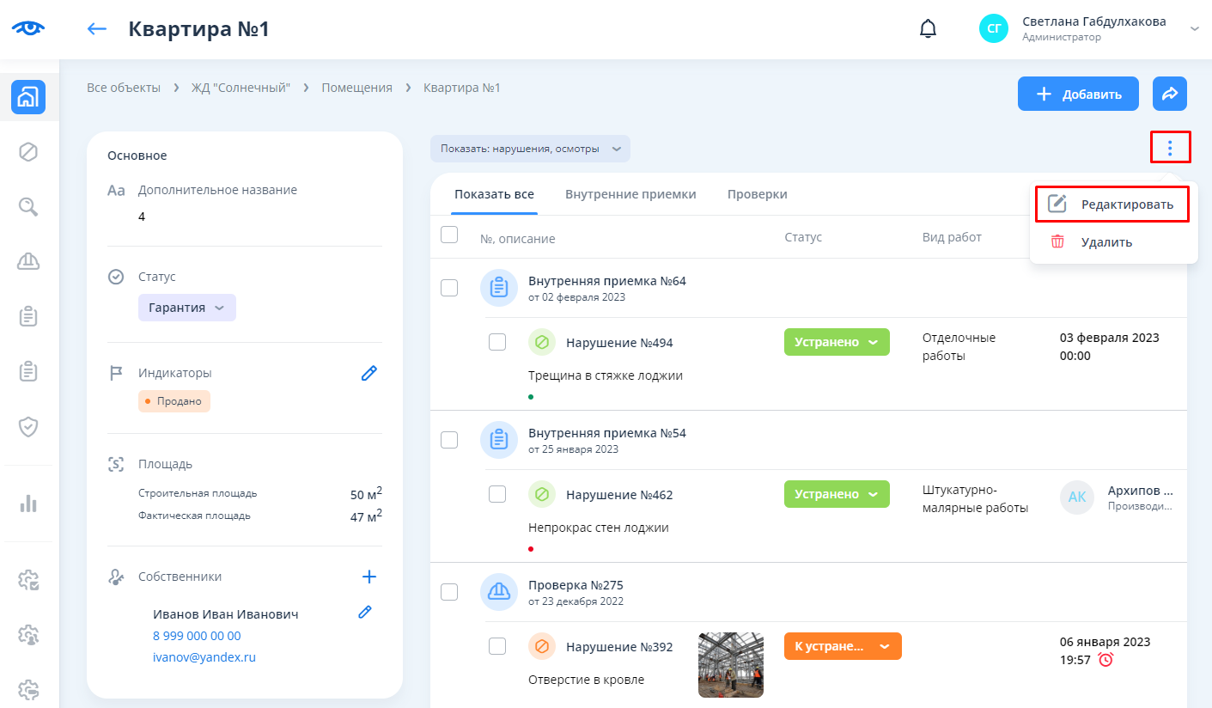This screenshot has height=708, width=1212.
Task: Open the К устранению status dropdown
Action: 842,647
